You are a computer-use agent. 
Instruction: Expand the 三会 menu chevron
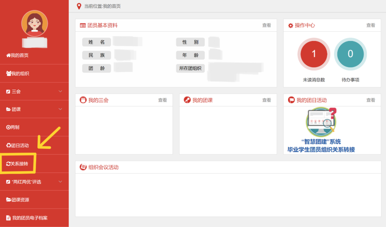60,91
